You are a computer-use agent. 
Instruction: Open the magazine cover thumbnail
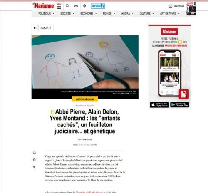[191, 9]
